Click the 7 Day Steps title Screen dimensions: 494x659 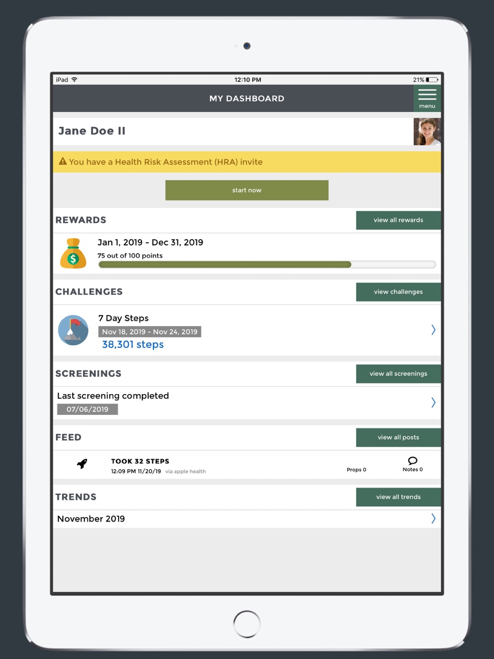tap(123, 318)
